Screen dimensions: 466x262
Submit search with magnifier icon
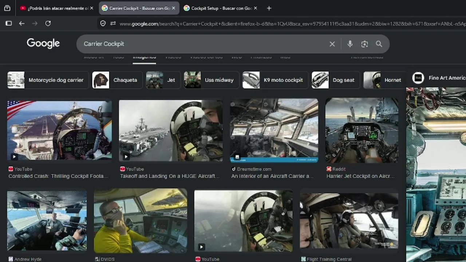[x=379, y=44]
